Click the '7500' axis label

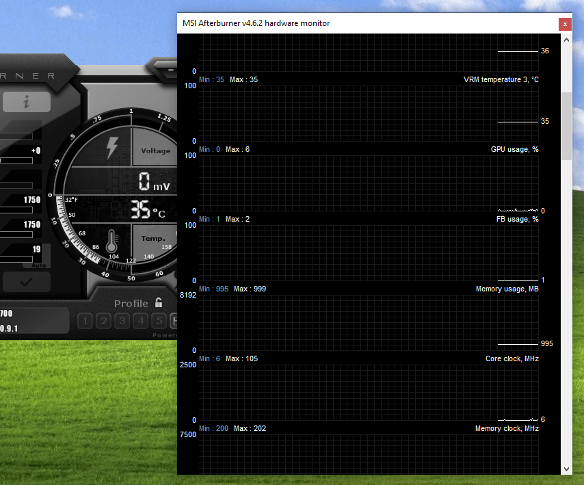point(187,434)
